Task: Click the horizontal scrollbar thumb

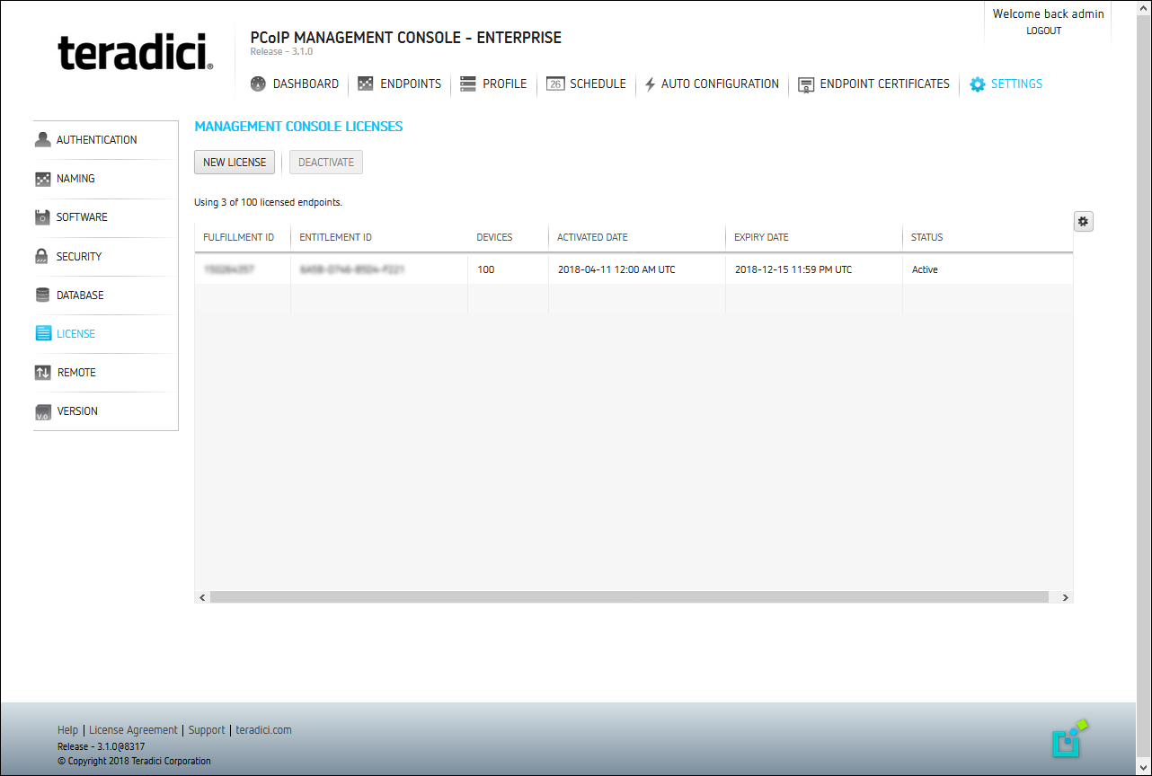Action: (629, 597)
